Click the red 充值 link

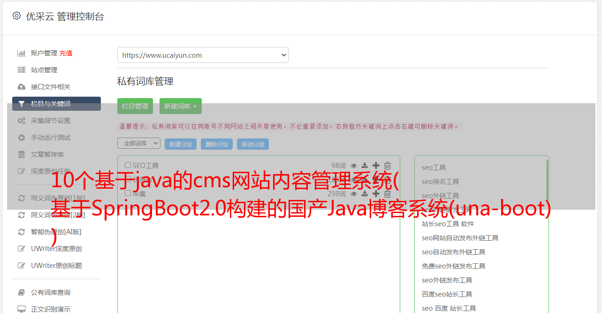click(66, 53)
